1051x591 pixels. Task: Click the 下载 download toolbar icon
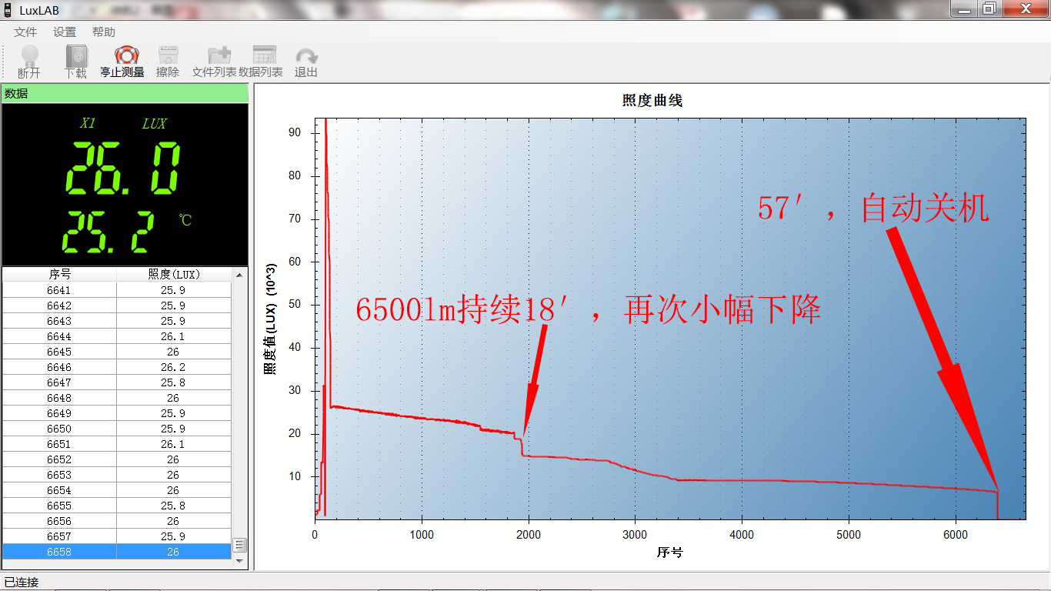75,62
